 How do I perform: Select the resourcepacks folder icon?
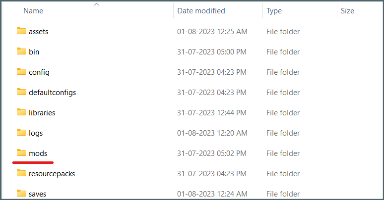tap(21, 173)
